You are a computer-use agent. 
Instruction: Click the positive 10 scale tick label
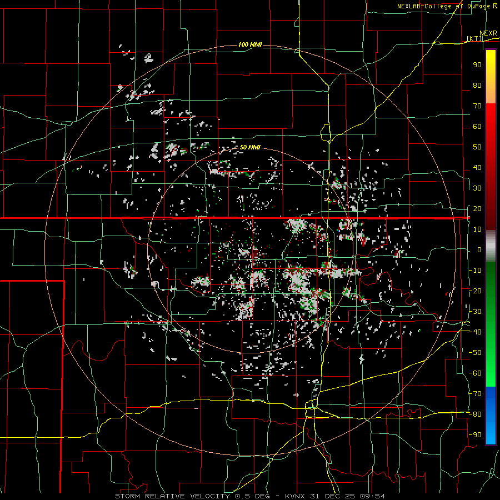pyautogui.click(x=477, y=229)
